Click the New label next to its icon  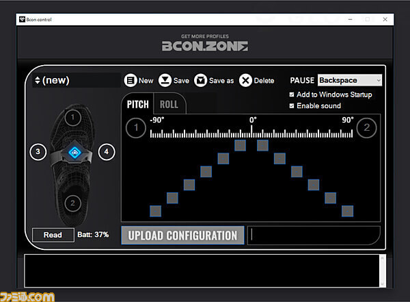146,81
